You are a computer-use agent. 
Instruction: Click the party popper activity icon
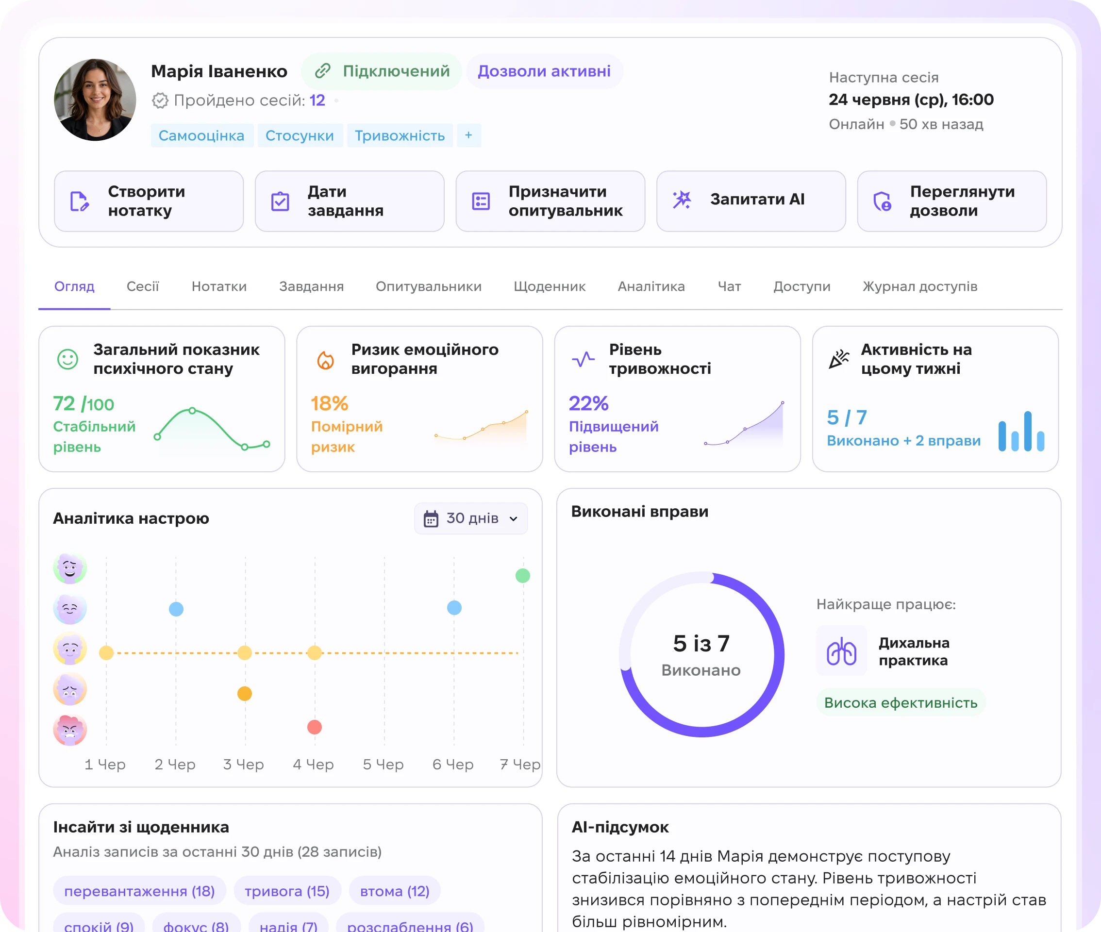pyautogui.click(x=839, y=359)
